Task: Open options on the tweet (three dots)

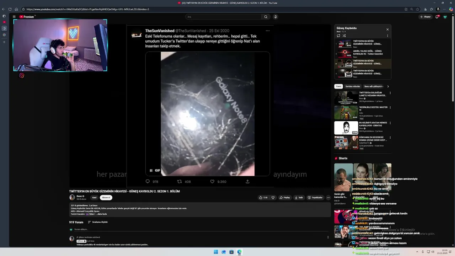Action: tap(268, 31)
